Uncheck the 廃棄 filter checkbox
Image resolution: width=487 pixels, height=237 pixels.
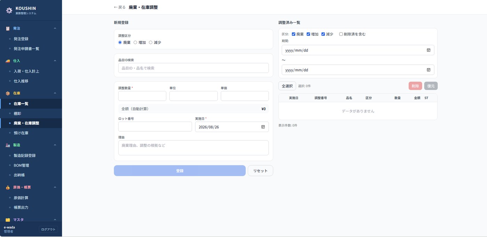[x=294, y=34]
